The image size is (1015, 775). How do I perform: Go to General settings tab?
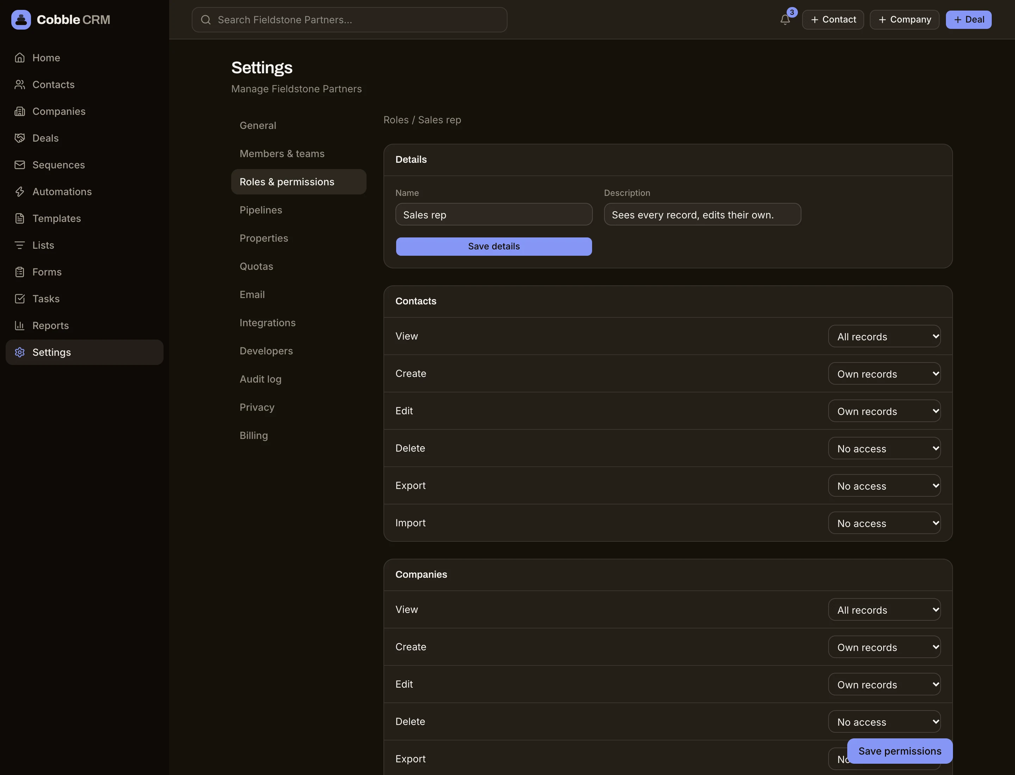click(299, 125)
